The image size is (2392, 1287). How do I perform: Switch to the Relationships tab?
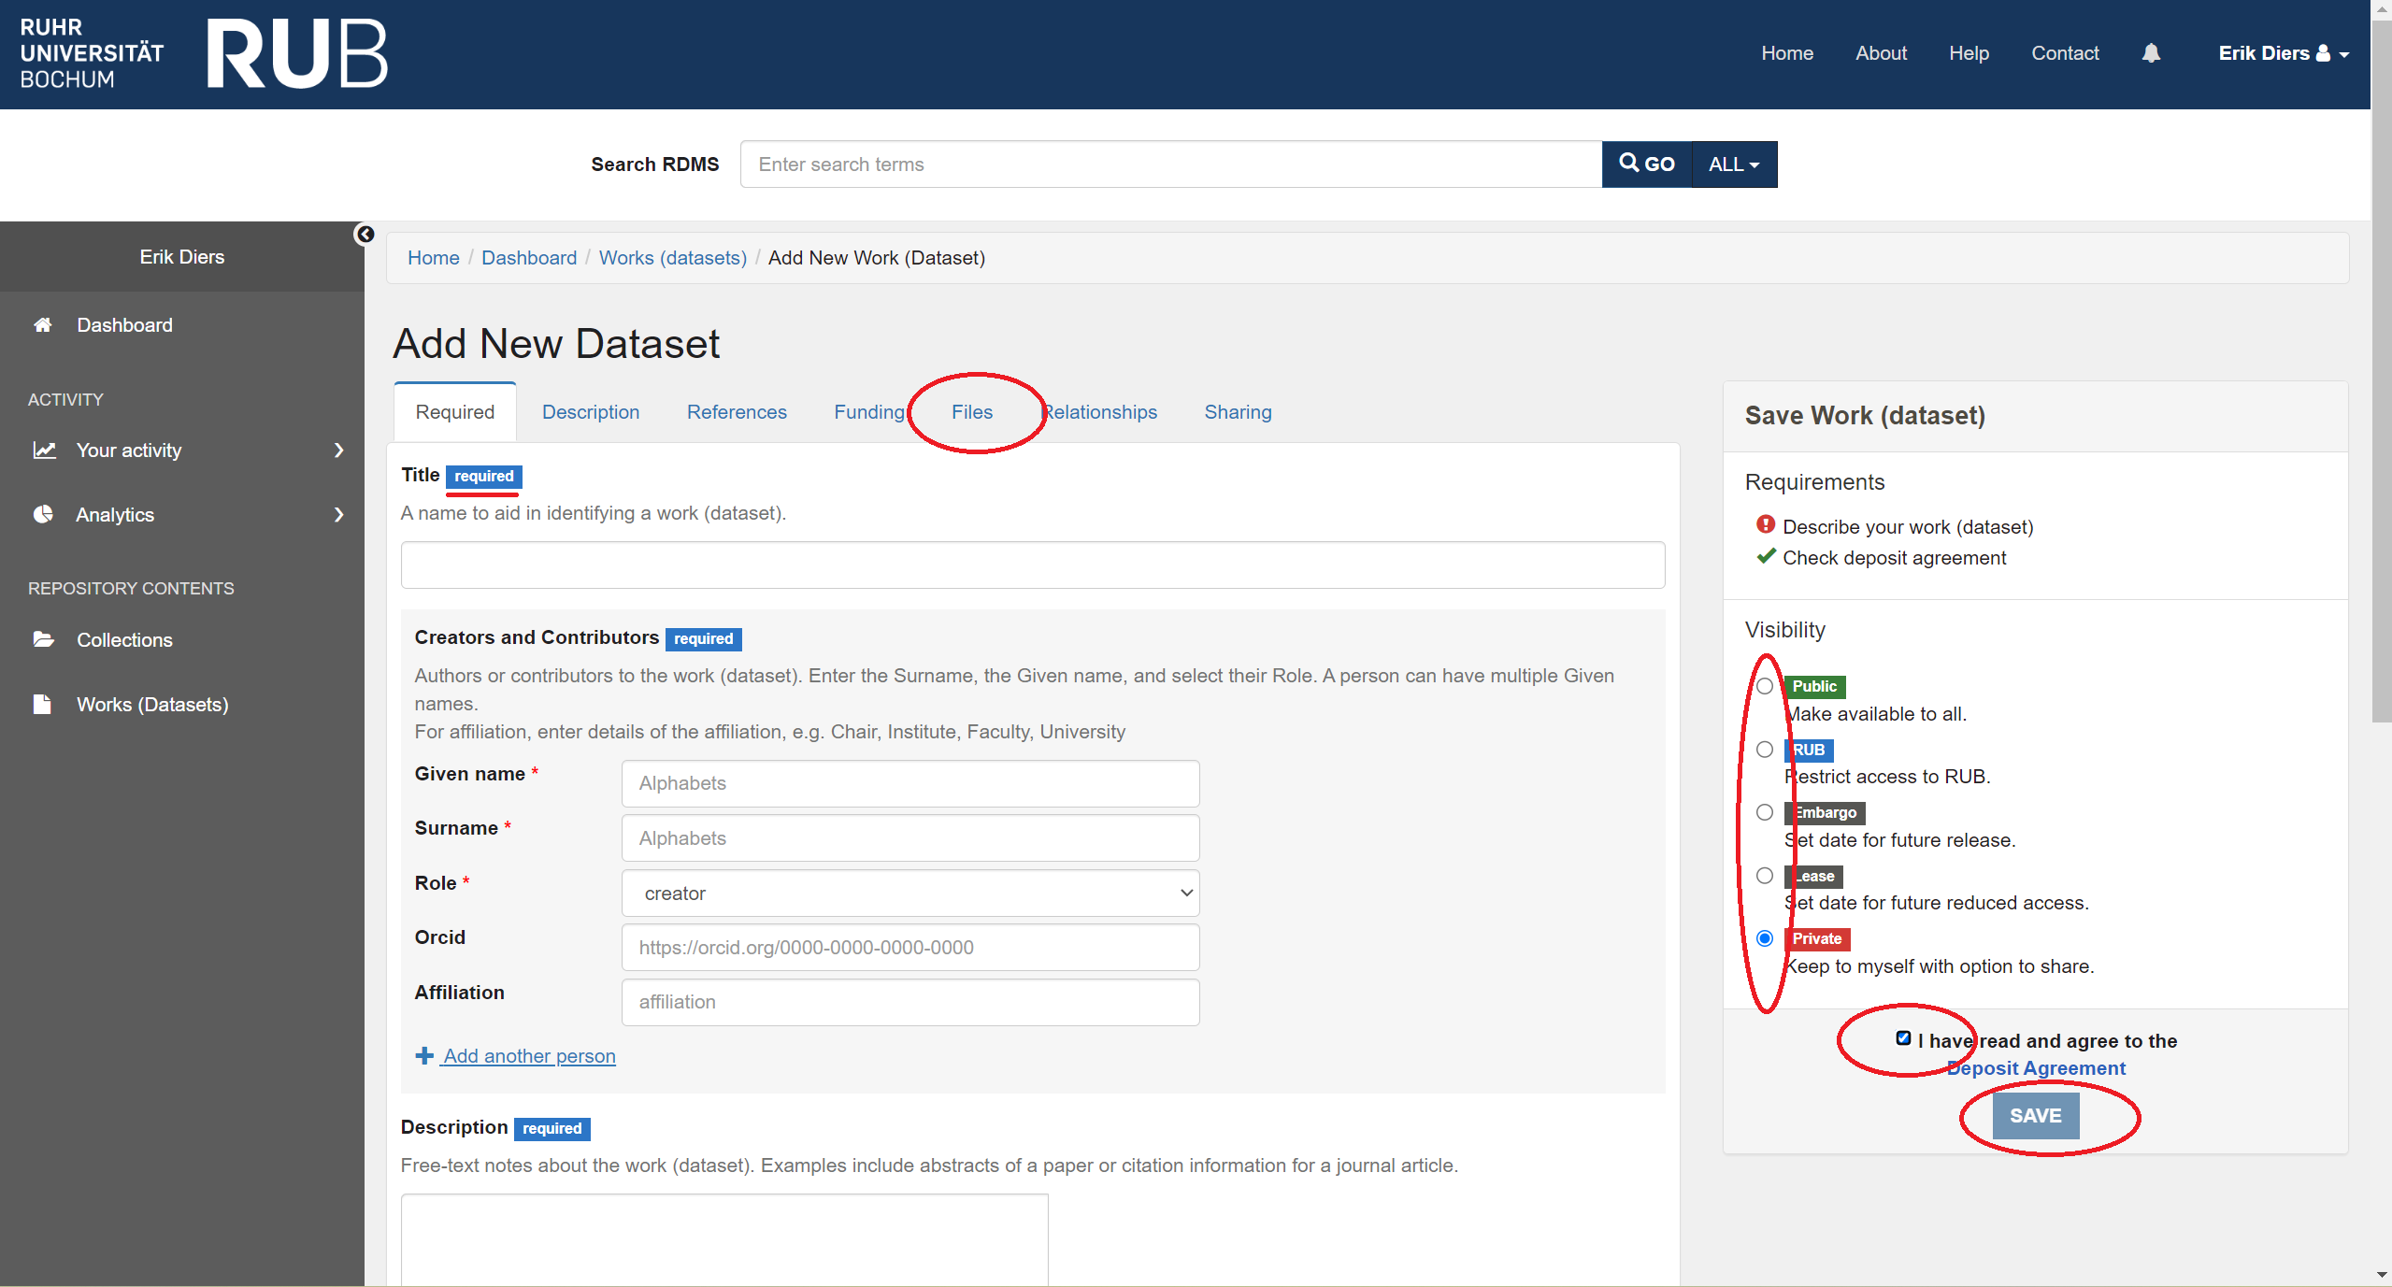[x=1100, y=412]
